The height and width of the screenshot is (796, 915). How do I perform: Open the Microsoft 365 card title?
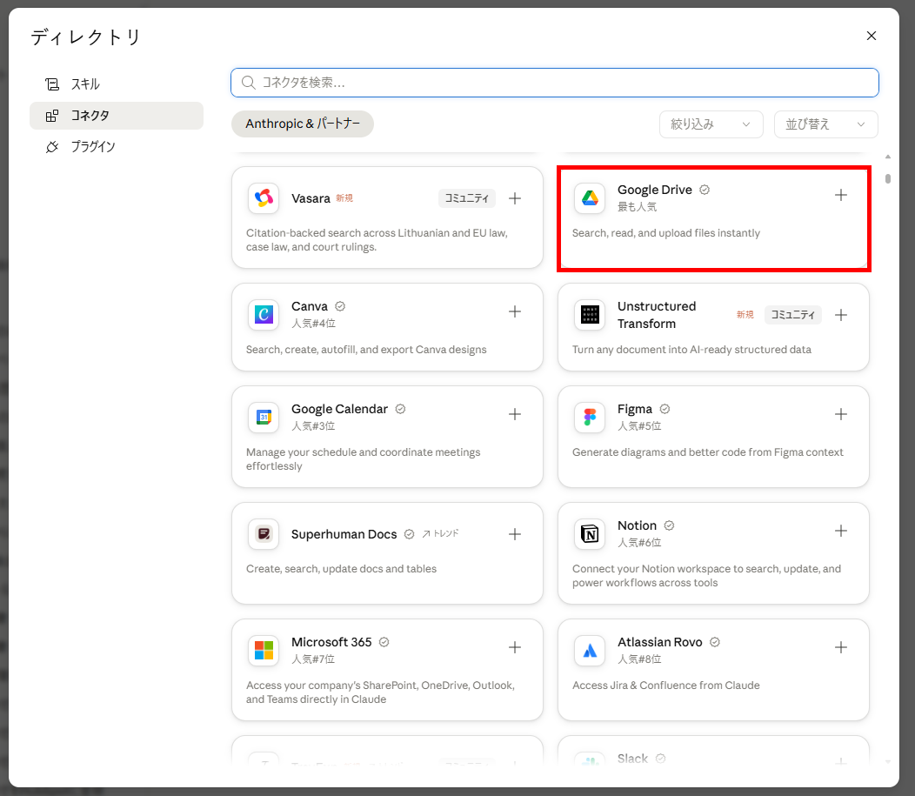click(x=331, y=642)
